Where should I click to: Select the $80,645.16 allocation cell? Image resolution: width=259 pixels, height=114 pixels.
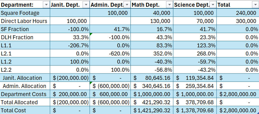tap(152, 78)
